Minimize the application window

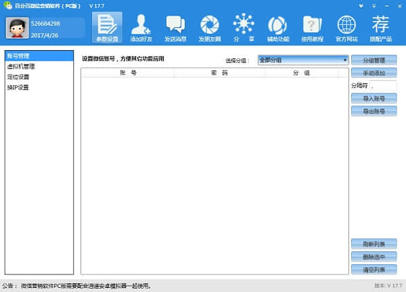[x=387, y=5]
